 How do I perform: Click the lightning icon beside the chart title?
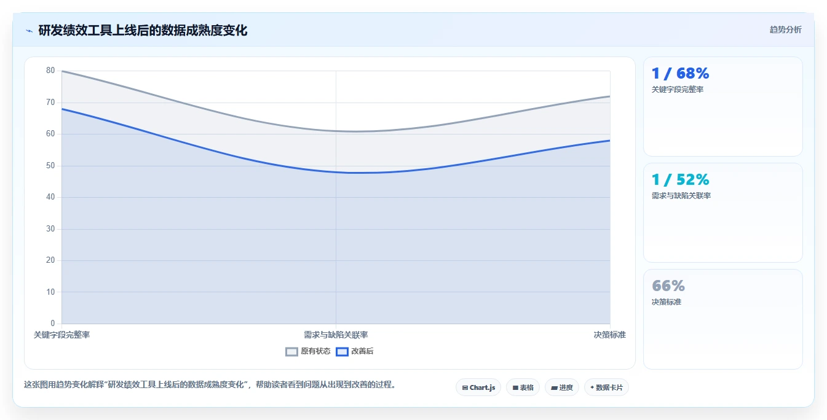[x=29, y=31]
